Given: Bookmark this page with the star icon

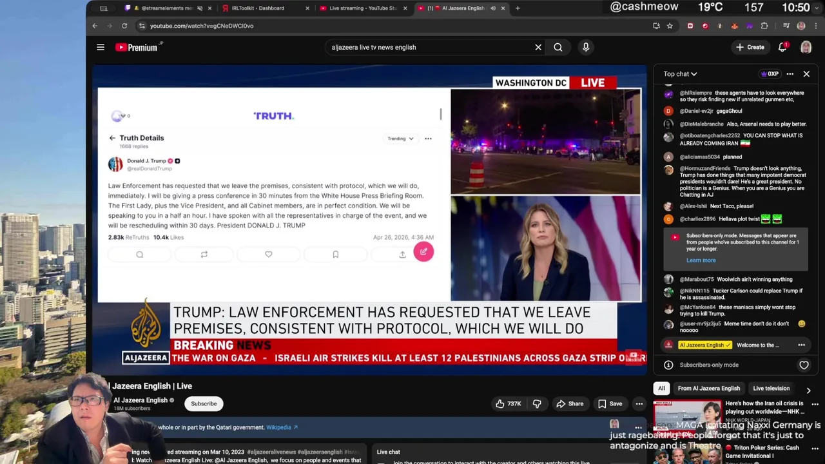Looking at the screenshot, I should tap(670, 26).
